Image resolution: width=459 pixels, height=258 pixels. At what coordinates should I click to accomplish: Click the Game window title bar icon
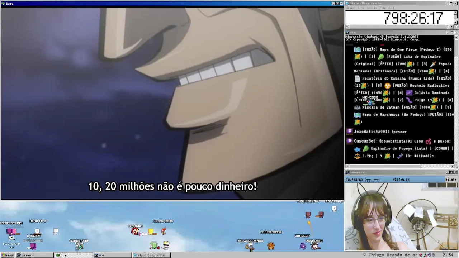(x=3, y=3)
